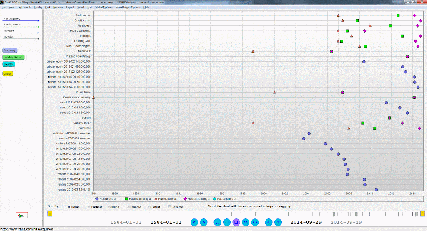
Task: Click the Investor node type button
Action: click(x=8, y=64)
